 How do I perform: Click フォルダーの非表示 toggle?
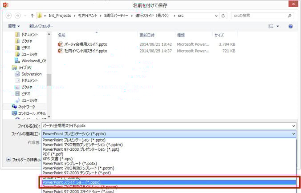[x=24, y=160]
